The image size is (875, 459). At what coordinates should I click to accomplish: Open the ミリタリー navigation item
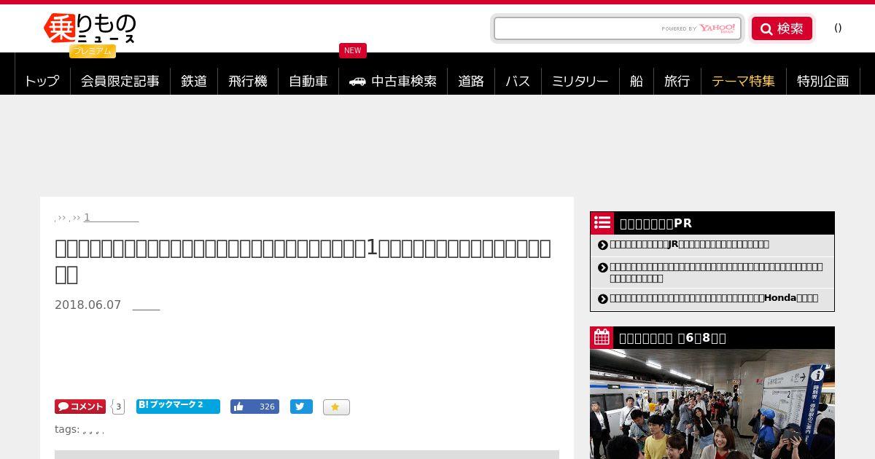coord(580,81)
